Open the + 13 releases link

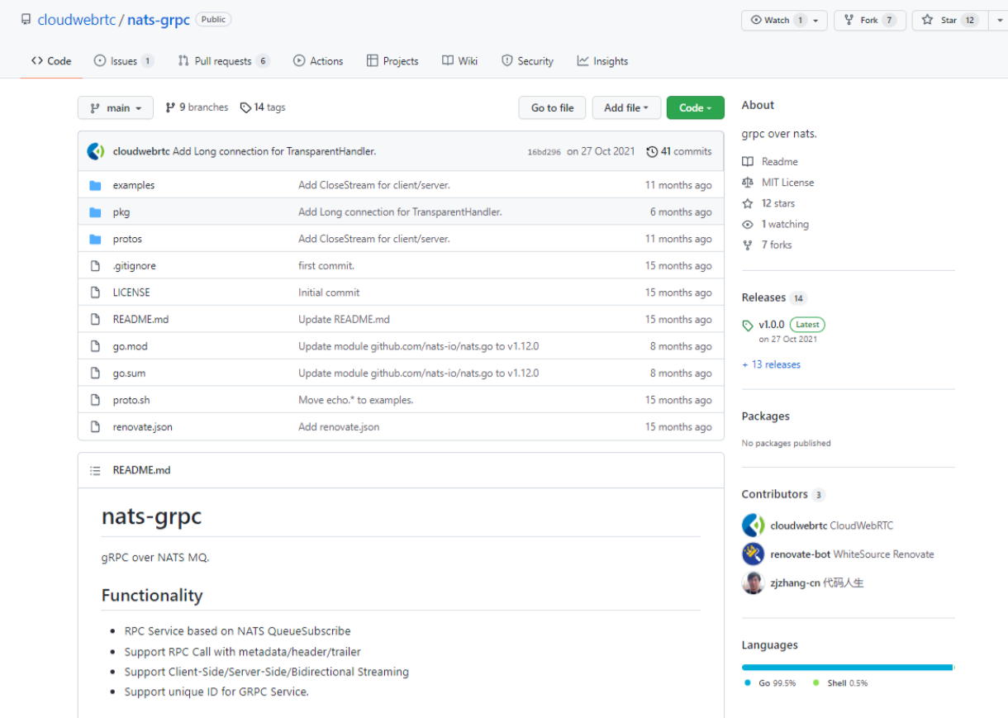click(771, 364)
